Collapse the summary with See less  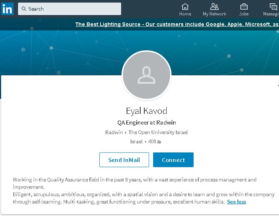pos(236,202)
